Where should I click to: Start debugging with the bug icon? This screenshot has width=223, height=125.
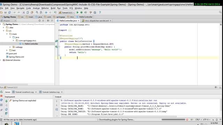tap(82, 12)
